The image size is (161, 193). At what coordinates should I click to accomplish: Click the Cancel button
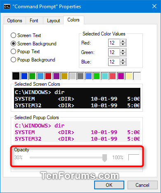point(142,185)
